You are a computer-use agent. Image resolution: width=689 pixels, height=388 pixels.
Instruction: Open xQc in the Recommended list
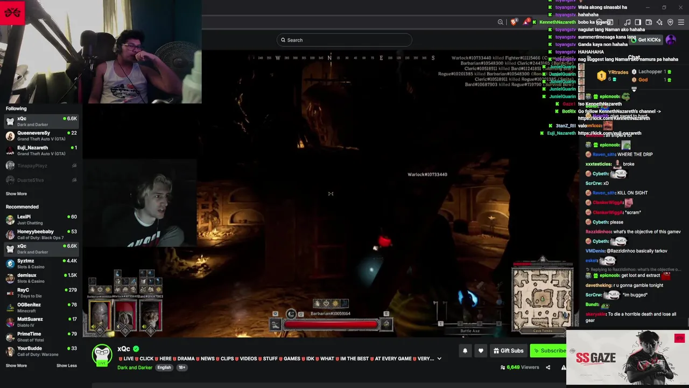point(41,249)
